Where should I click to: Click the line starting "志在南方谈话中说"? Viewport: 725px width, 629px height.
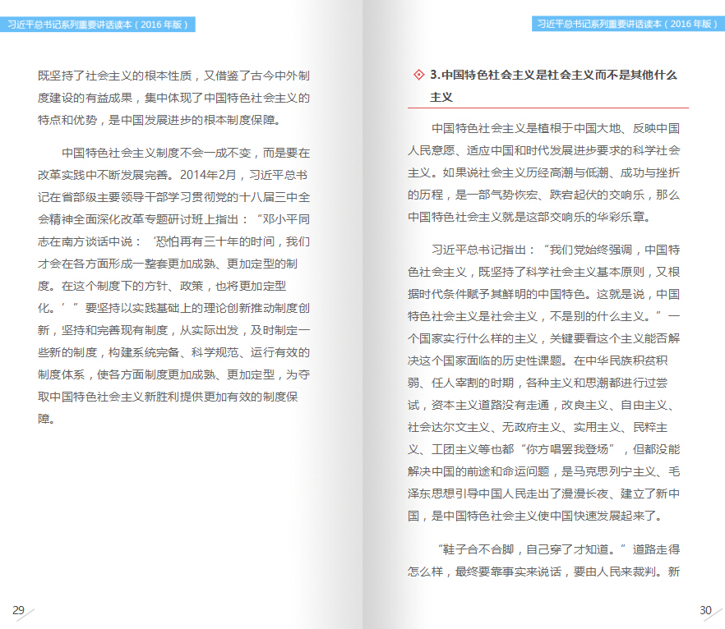click(174, 241)
